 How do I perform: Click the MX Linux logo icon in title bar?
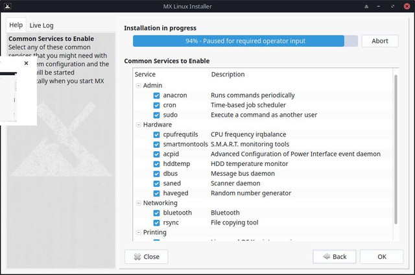[x=7, y=6]
